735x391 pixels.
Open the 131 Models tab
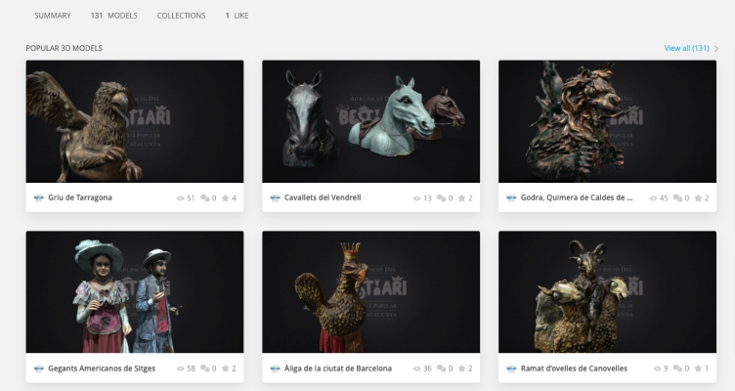click(x=113, y=16)
